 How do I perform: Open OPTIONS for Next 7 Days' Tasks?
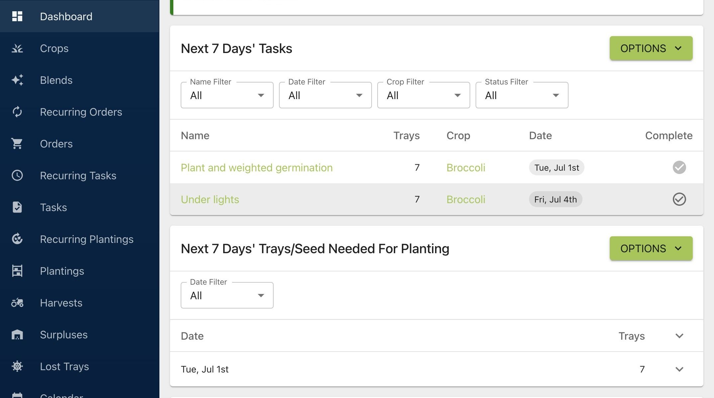coord(651,48)
